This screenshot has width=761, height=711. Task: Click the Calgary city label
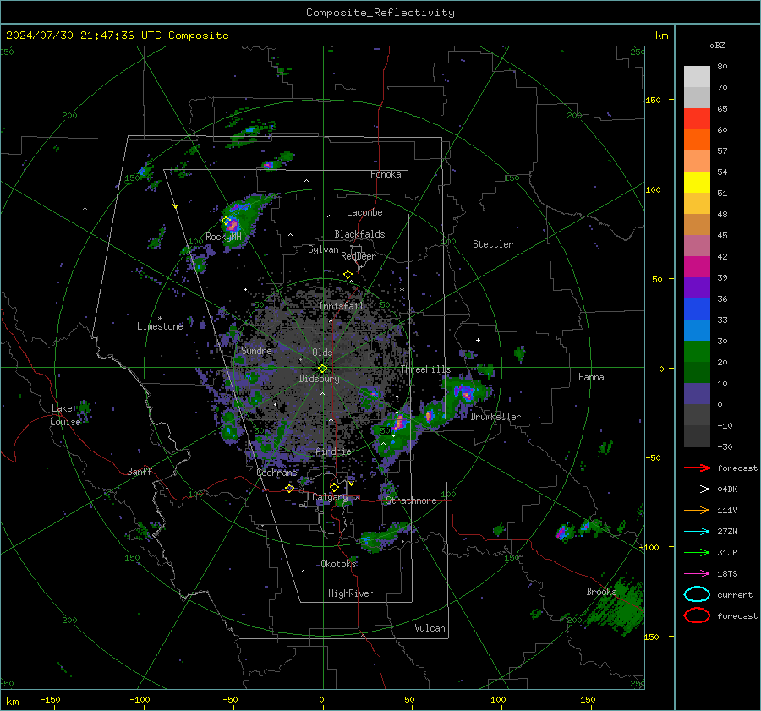click(330, 497)
